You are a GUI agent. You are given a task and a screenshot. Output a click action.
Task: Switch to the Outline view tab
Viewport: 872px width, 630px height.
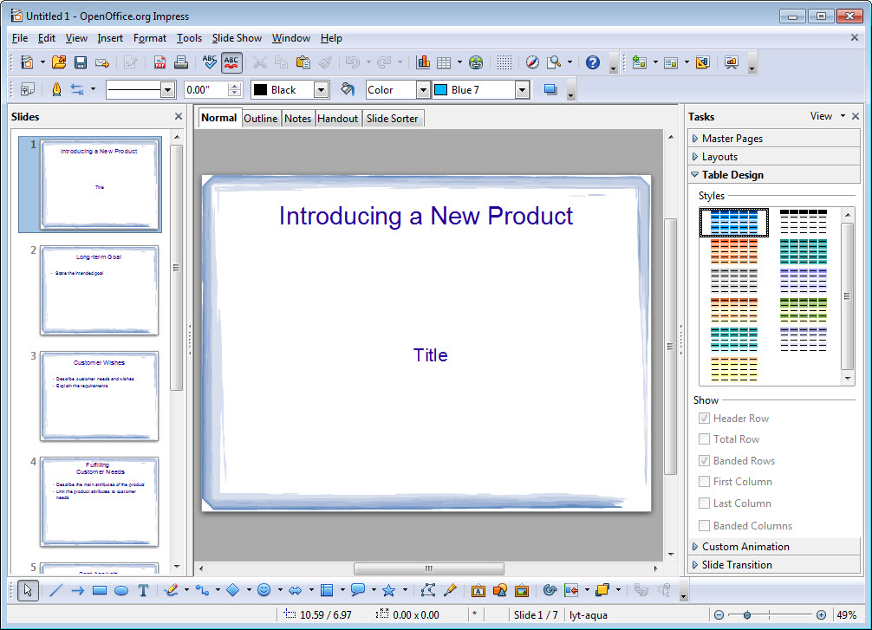tap(260, 119)
